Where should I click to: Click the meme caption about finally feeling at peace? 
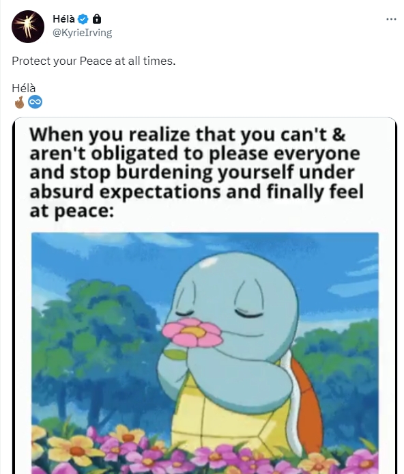pyautogui.click(x=197, y=172)
